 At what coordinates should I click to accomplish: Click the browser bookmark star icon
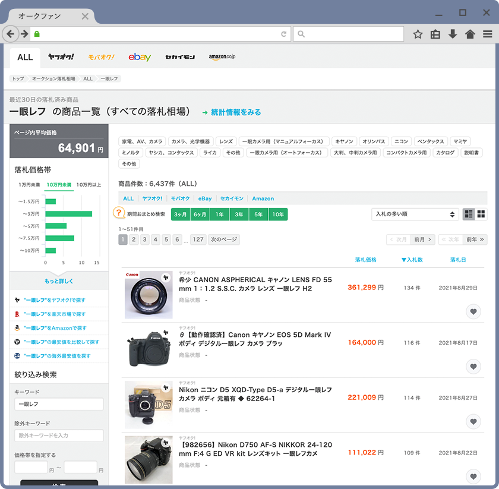[418, 34]
